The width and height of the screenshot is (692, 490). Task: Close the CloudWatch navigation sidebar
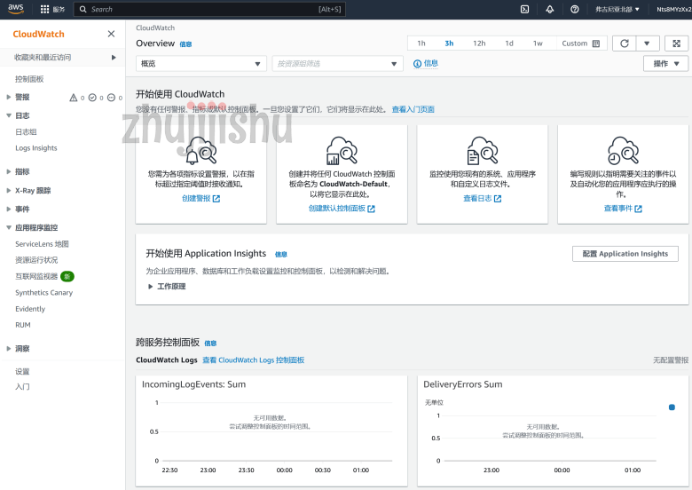pos(111,34)
